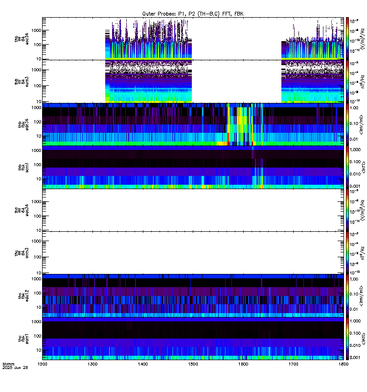Click inside the thc fbk edc12 spectrogram
This screenshot has height=392, width=367.
tap(193, 296)
